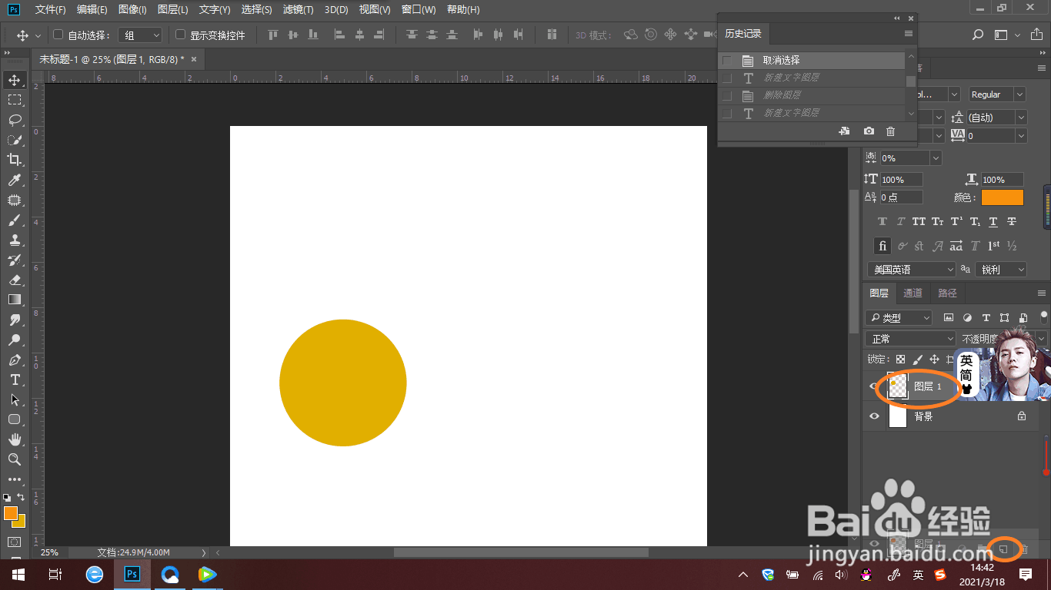Screen dimensions: 1051x590
Task: Select the Lasso tool
Action: coord(15,120)
